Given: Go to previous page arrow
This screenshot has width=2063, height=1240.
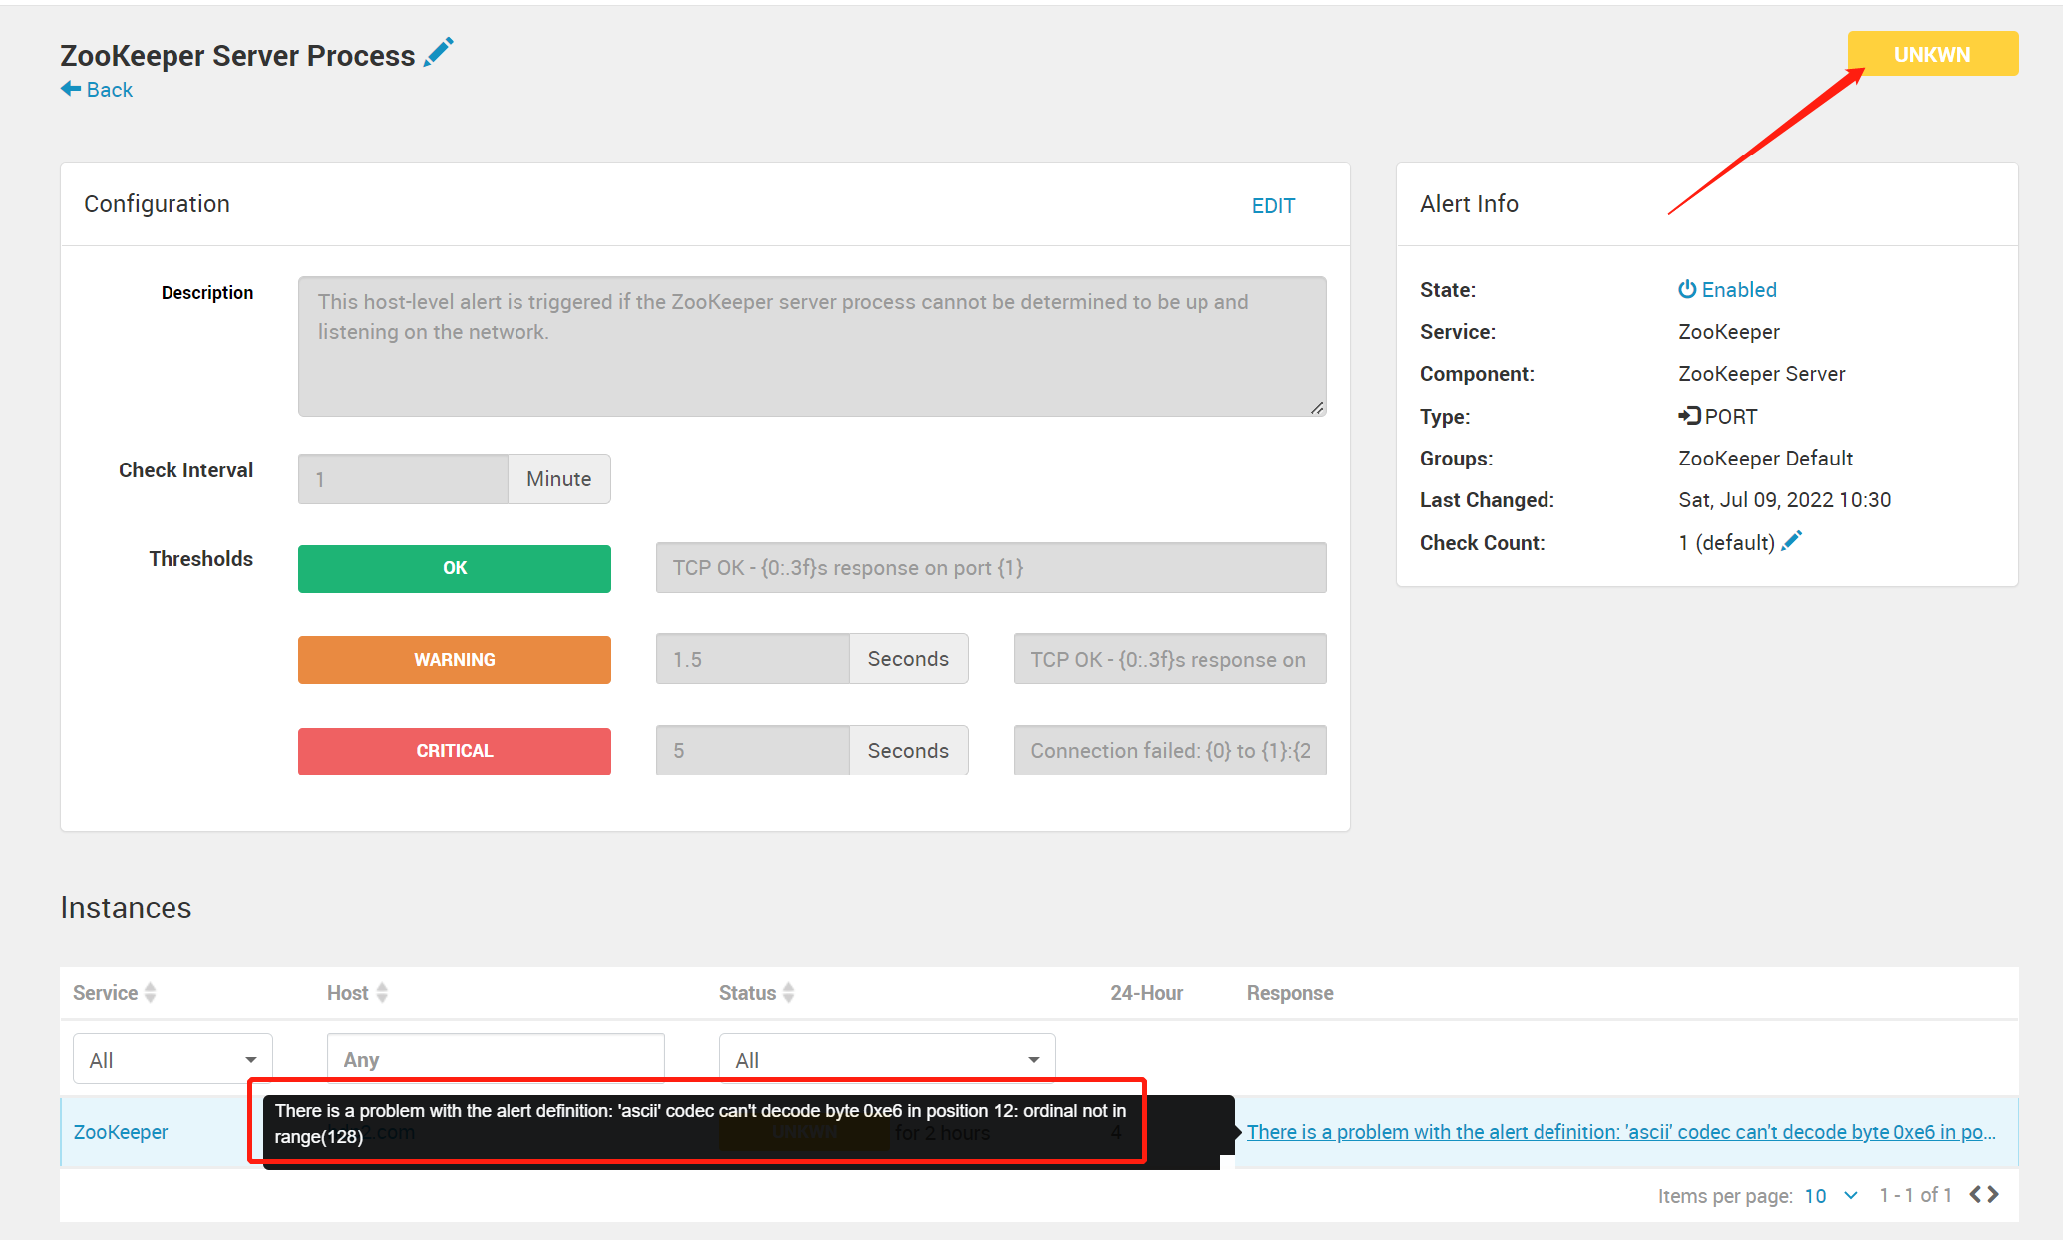Looking at the screenshot, I should (1975, 1194).
